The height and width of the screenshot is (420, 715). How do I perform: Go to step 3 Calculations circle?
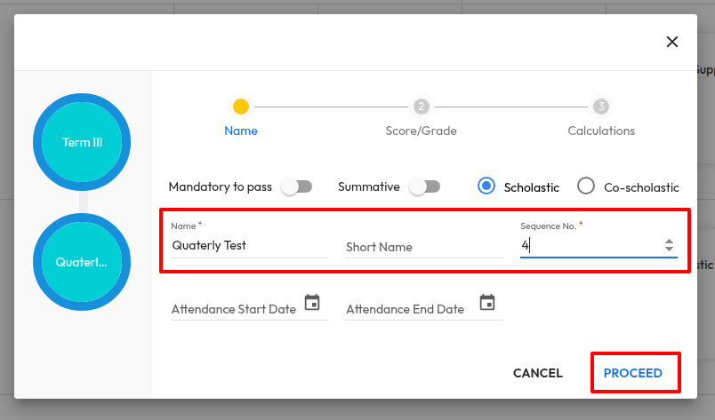(x=601, y=107)
